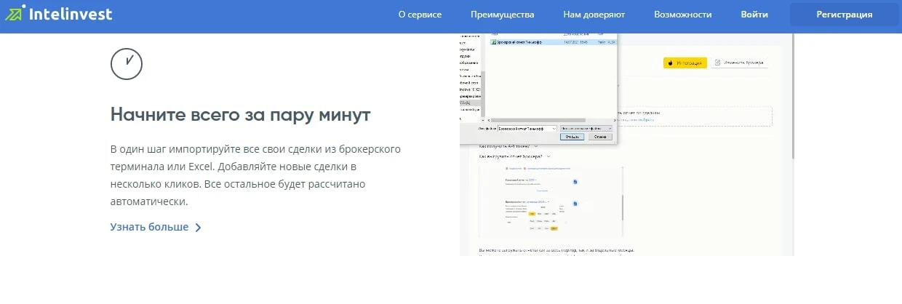Go to the "Преимущества" section
This screenshot has height=304, width=902.
(502, 15)
